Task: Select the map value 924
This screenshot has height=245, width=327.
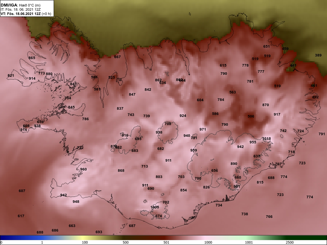Action: (183, 116)
